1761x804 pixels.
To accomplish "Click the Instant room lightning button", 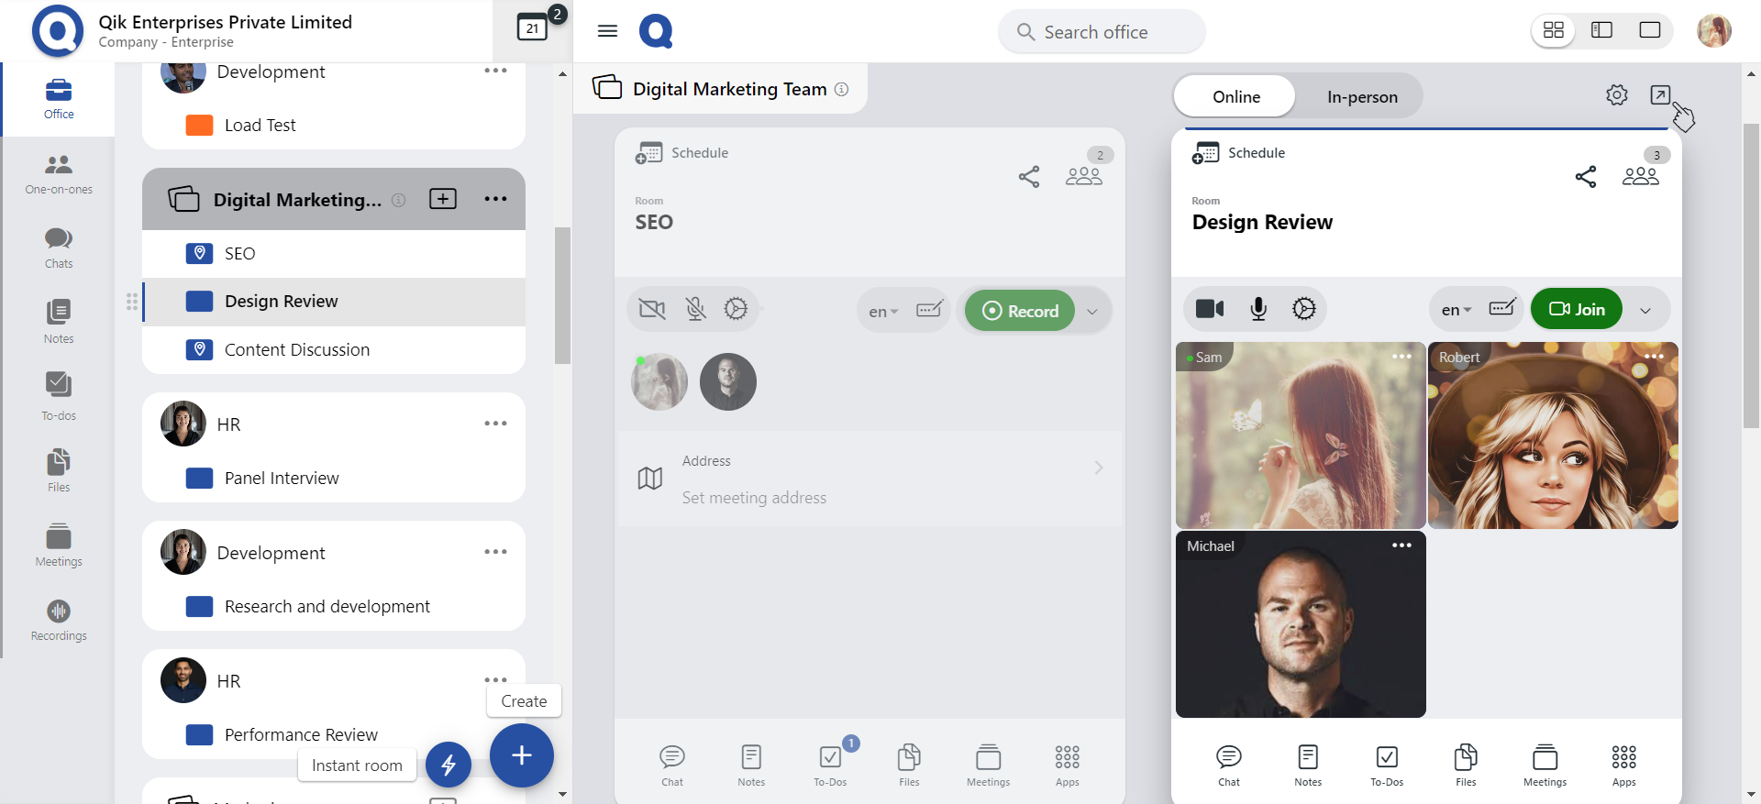I will tap(449, 765).
